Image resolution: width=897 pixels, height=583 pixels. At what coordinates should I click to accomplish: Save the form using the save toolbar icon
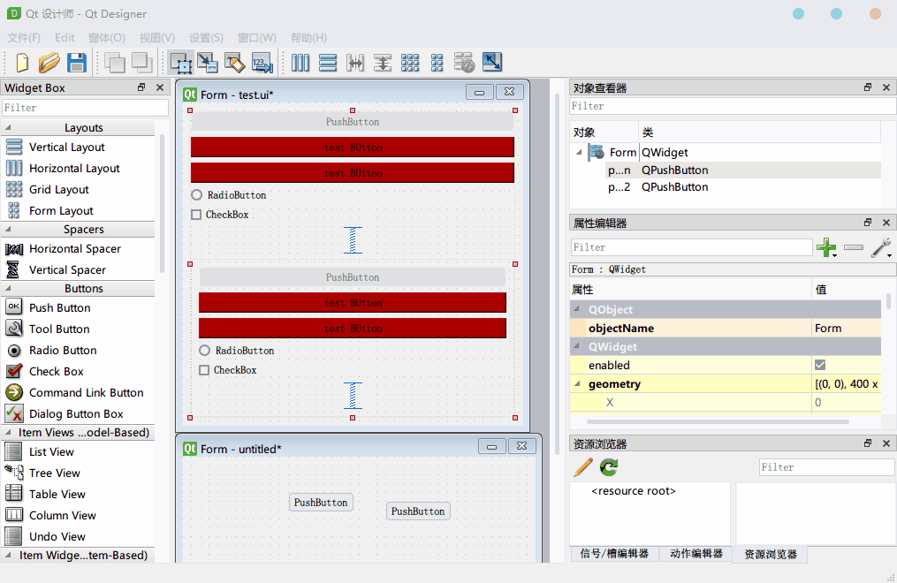[77, 63]
